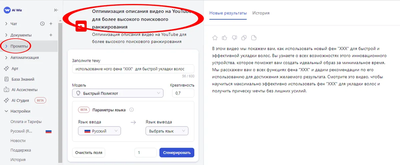This screenshot has height=165, width=400.
Task: Expand the Документы section
Action: coord(6,35)
